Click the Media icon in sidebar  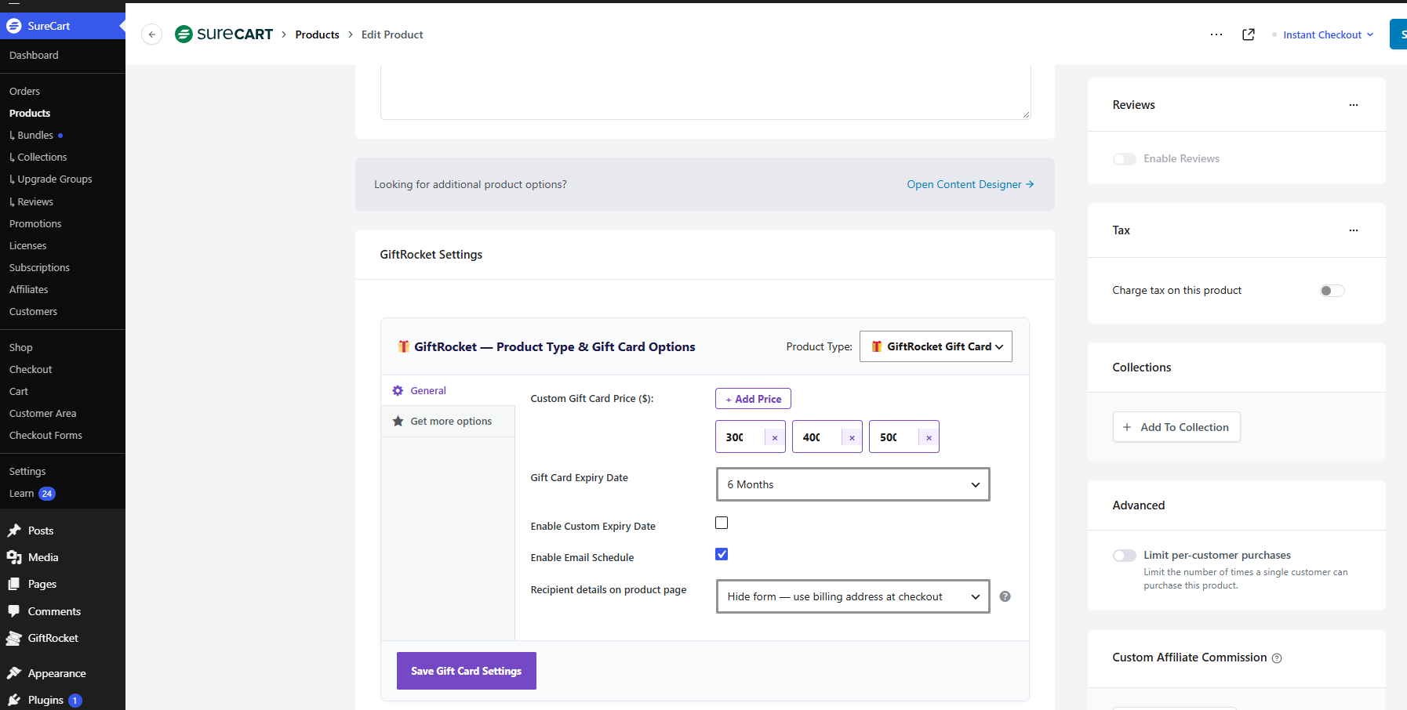(14, 557)
